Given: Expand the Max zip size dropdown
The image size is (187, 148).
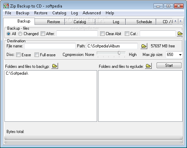Looking at the screenshot, I should click(x=180, y=55).
